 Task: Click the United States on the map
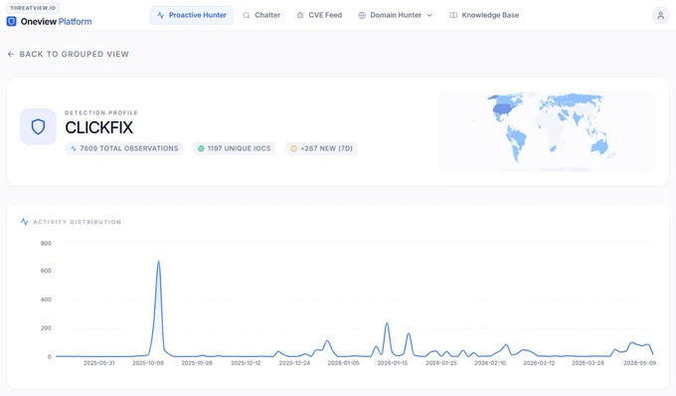[502, 108]
